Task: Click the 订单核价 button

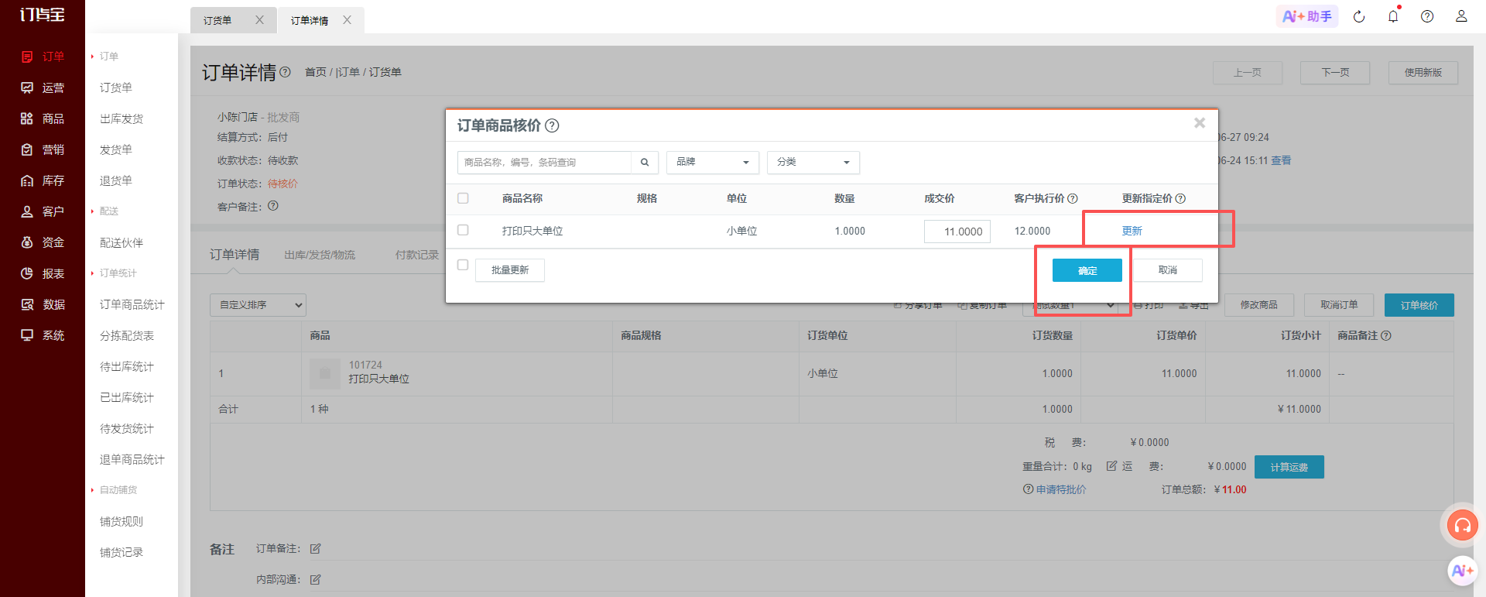Action: [1419, 305]
